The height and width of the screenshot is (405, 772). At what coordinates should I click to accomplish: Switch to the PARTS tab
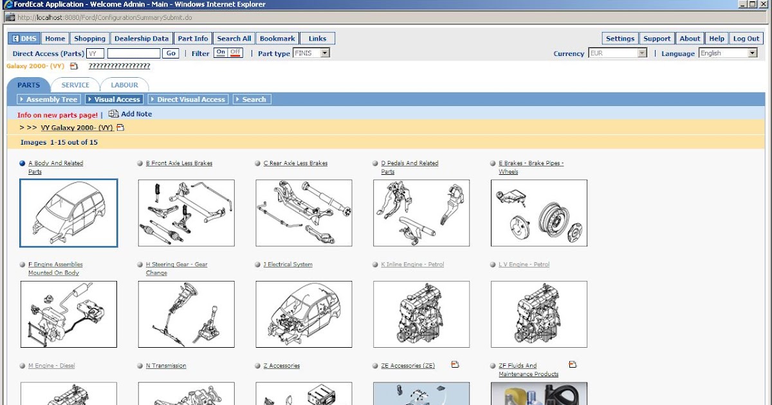tap(28, 85)
